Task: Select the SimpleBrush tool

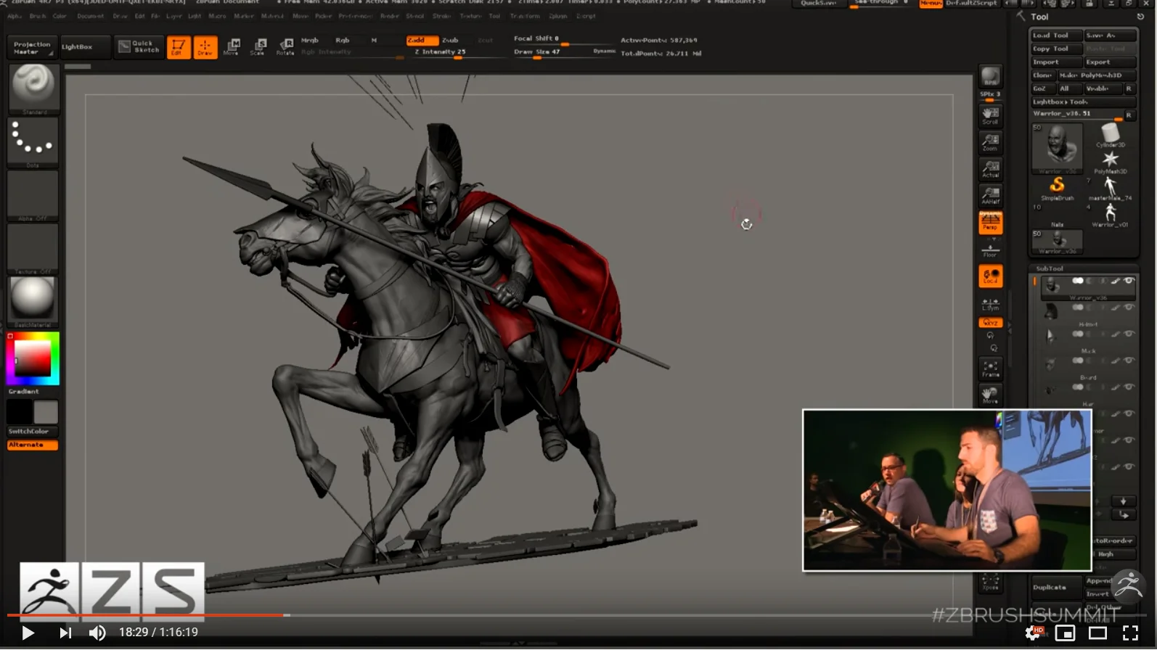Action: pos(1058,189)
